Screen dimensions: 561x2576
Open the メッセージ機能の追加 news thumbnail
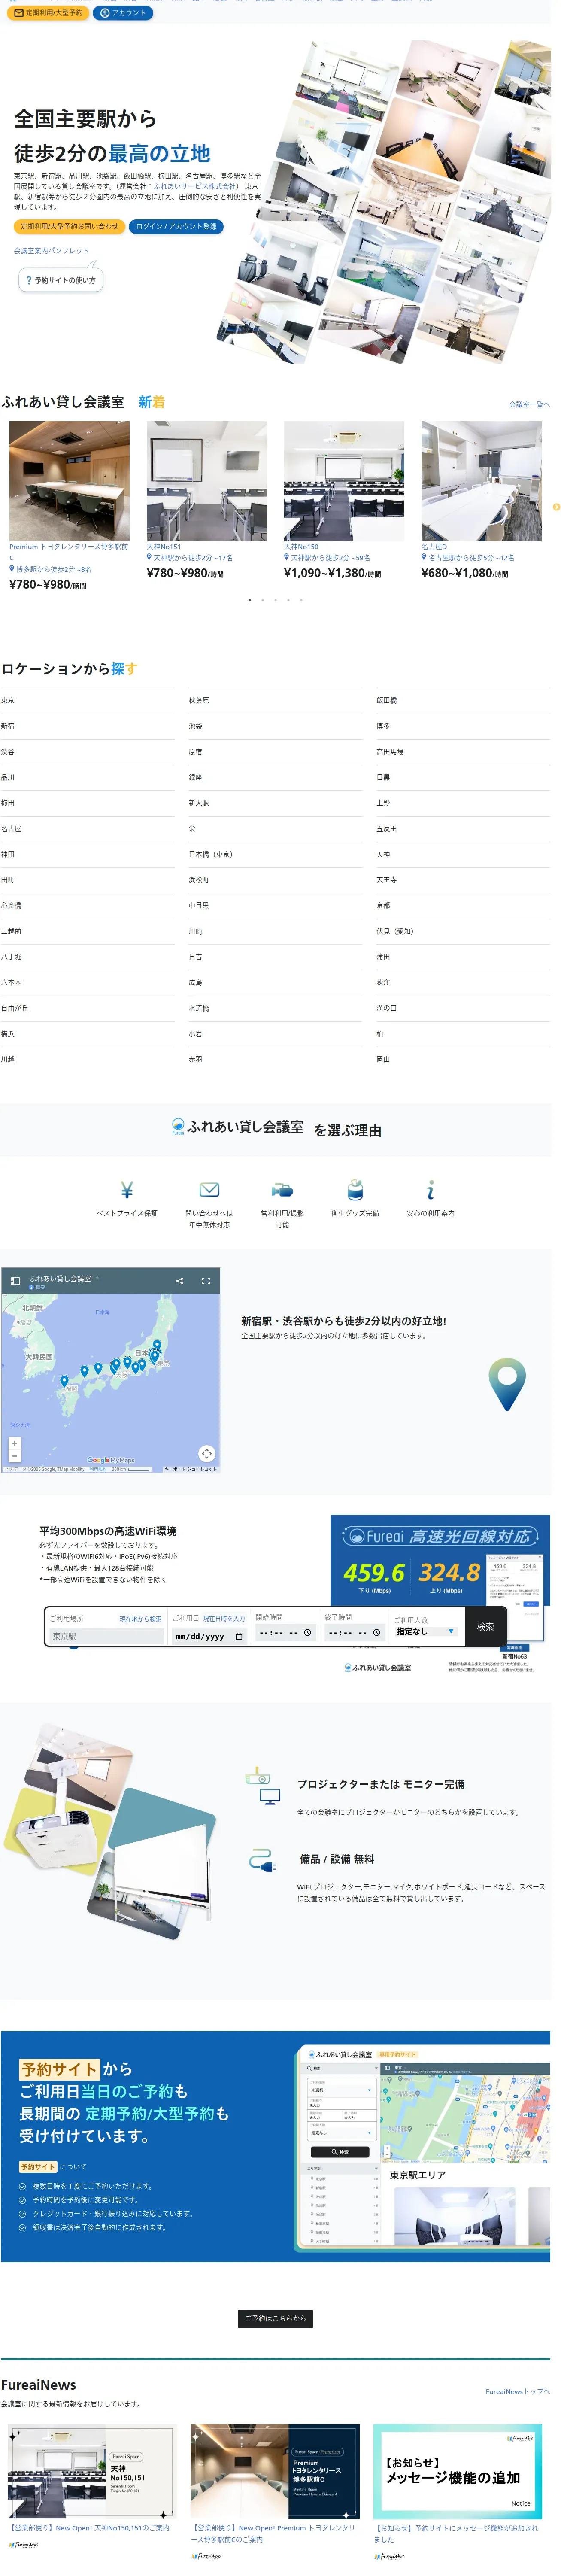(x=458, y=2470)
